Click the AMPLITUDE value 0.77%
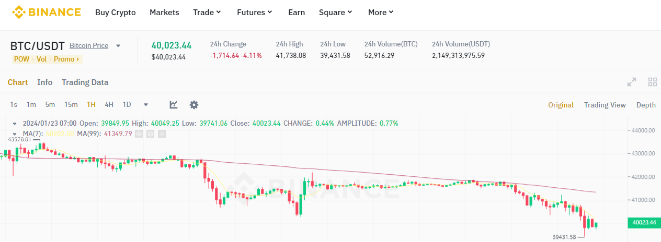Screen dimensions: 661x242 click(x=389, y=124)
